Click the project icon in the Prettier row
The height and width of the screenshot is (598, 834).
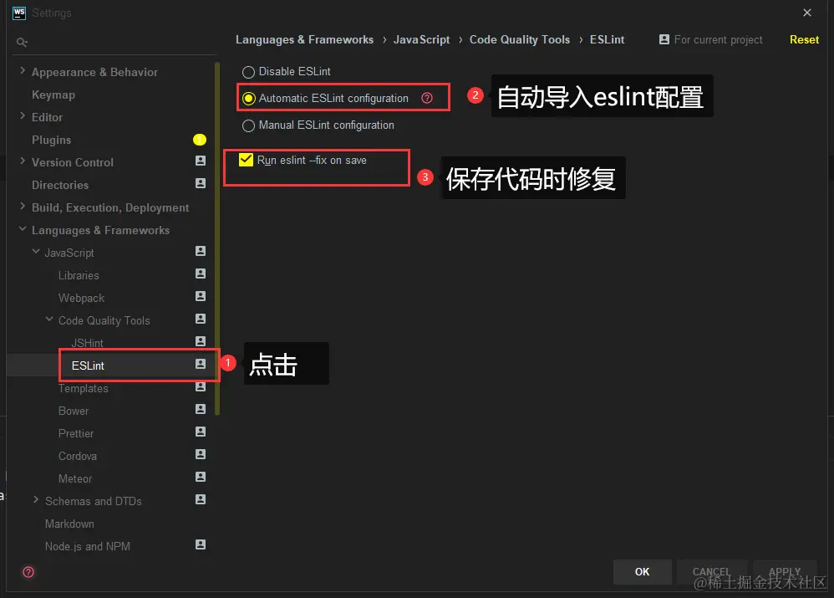tap(201, 432)
